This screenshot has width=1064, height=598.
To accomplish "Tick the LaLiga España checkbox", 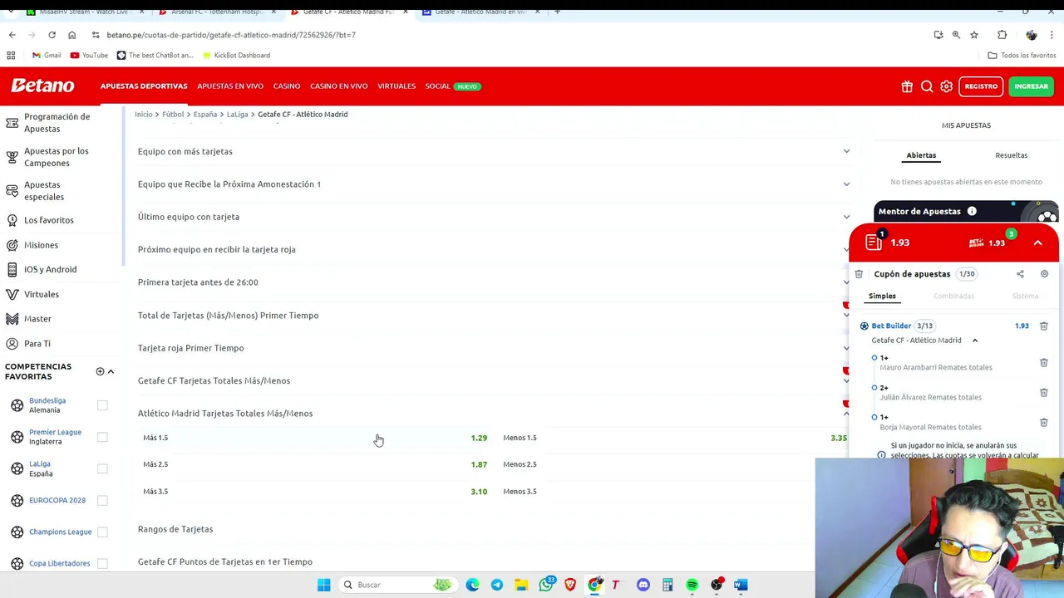I will [x=102, y=468].
